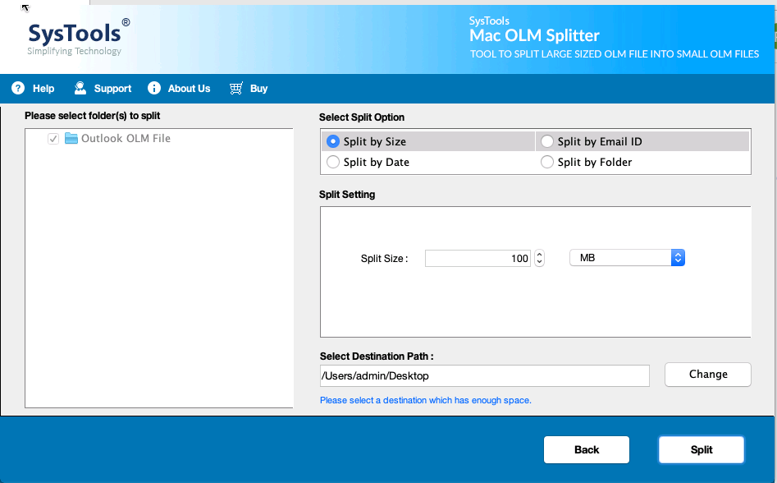Click the Split button
Viewport: 777px width, 483px height.
tap(702, 450)
